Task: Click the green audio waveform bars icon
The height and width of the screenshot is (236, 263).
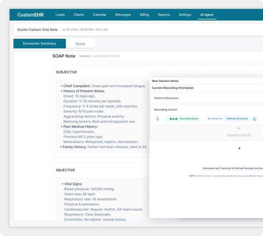Action: [174, 119]
